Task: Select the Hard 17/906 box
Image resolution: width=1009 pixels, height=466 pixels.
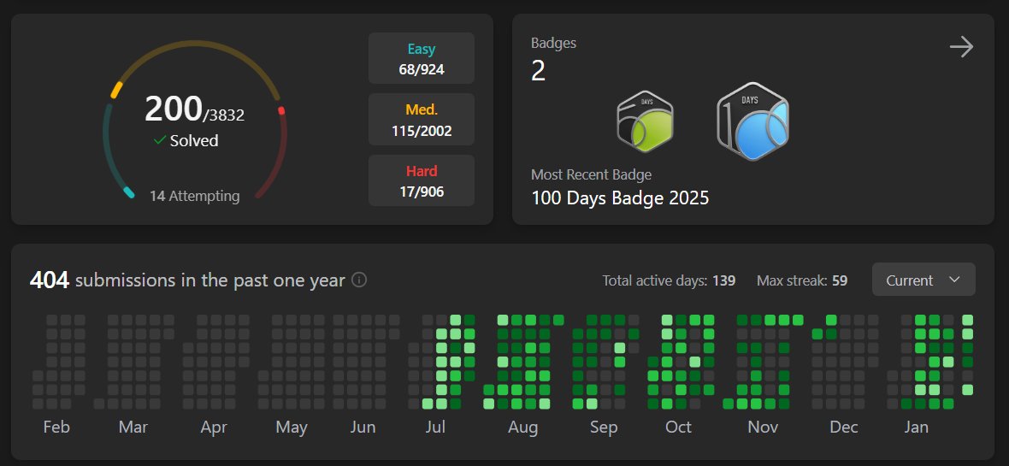Action: 422,181
